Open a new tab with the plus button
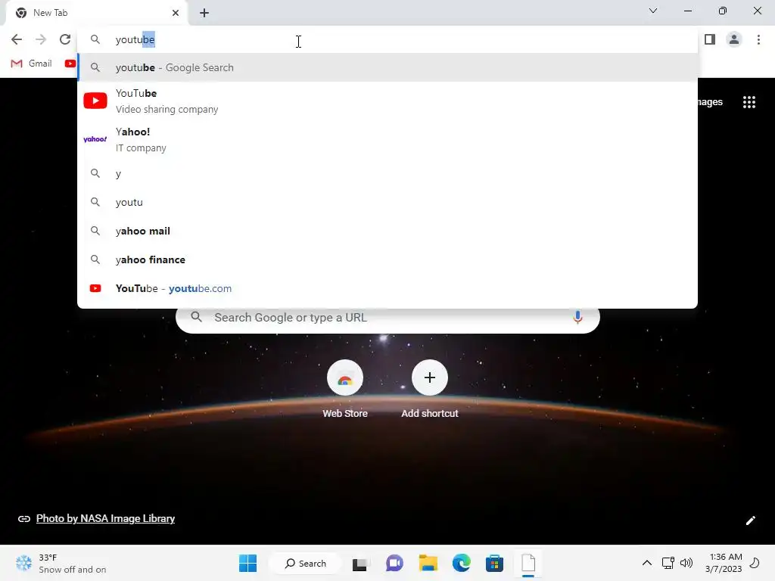This screenshot has width=775, height=581. point(204,13)
